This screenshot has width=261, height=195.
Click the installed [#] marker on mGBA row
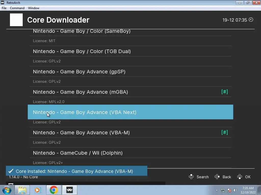225,92
